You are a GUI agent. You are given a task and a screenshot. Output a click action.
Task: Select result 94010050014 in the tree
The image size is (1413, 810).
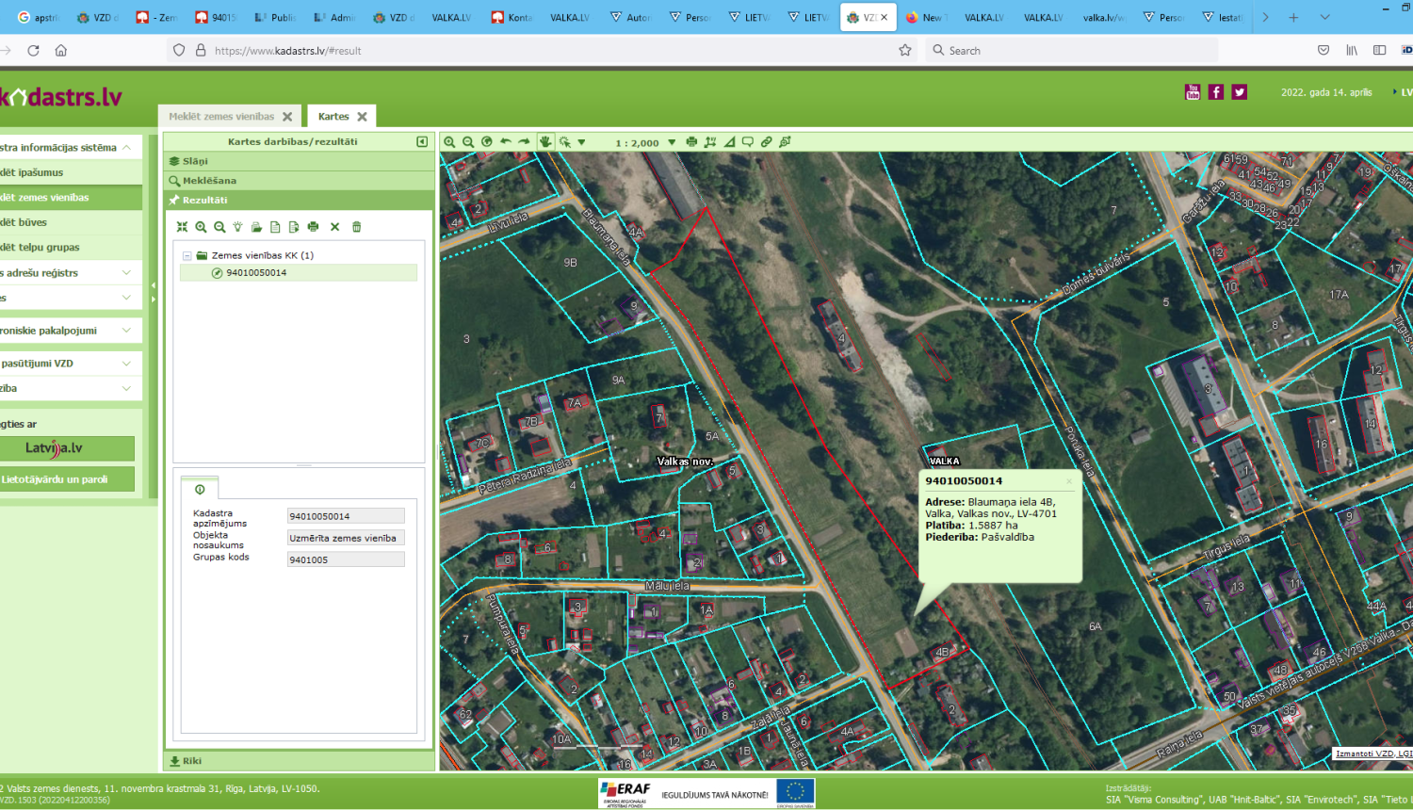(256, 273)
